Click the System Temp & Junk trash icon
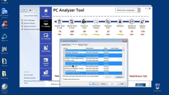 click(59, 22)
